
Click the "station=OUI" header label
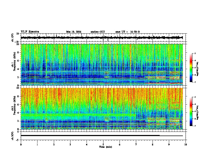tap(98, 32)
